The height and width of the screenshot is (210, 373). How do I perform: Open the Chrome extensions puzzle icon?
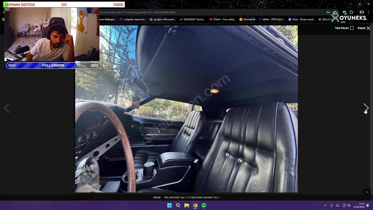351,12
